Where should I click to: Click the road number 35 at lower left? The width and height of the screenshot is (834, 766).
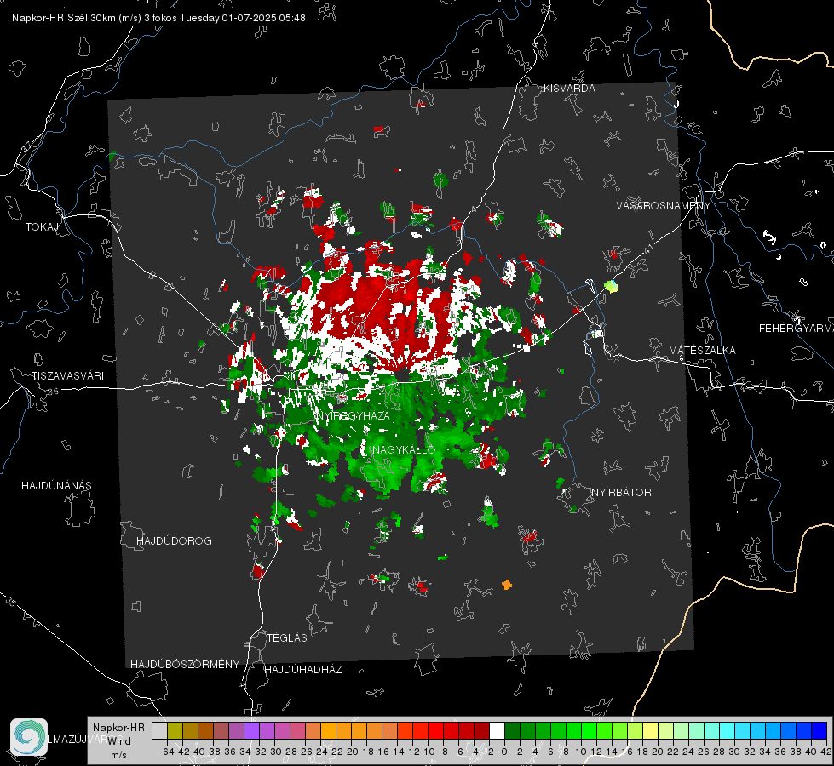tap(10, 602)
